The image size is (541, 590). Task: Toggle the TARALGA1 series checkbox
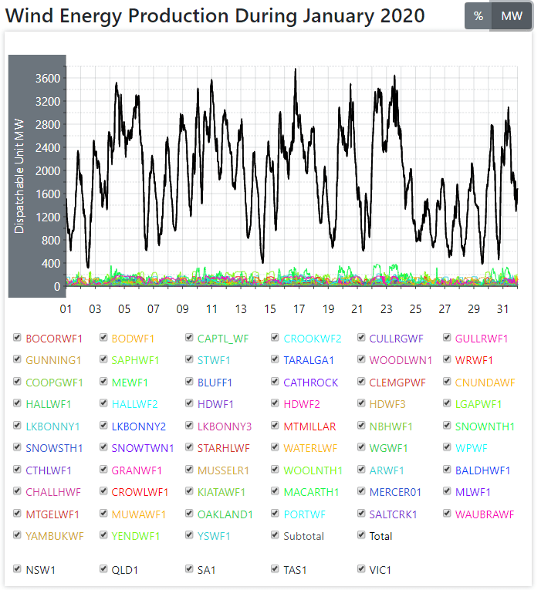tap(276, 360)
